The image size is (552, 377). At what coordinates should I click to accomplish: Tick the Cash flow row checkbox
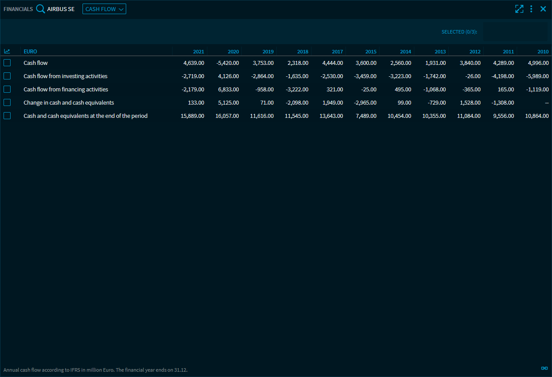pos(7,63)
